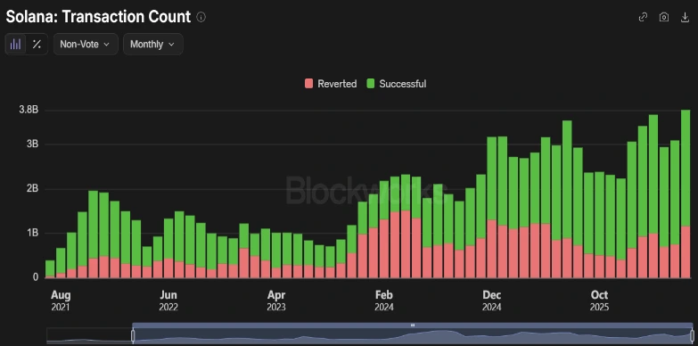Copy the chart link with the link icon

click(x=643, y=17)
